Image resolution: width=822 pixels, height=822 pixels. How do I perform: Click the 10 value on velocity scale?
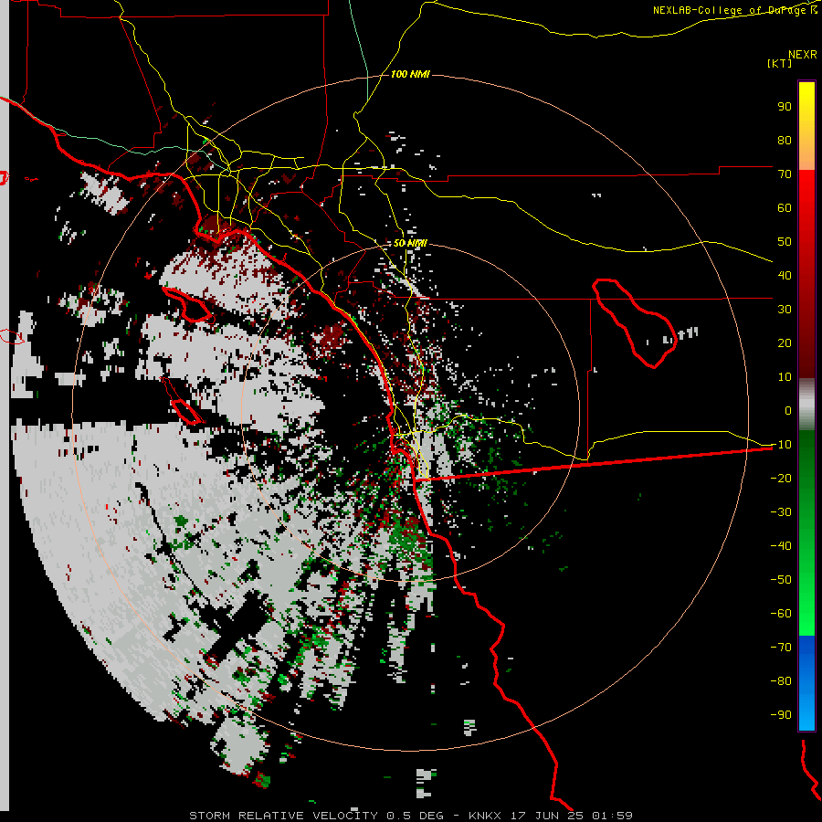click(x=785, y=377)
